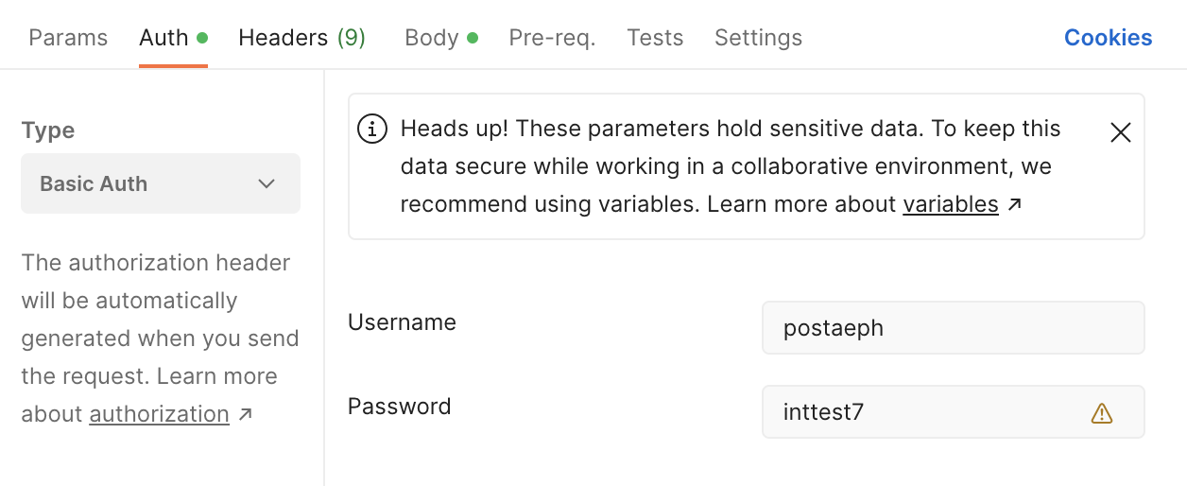
Task: Open the authorization documentation link
Action: point(159,414)
